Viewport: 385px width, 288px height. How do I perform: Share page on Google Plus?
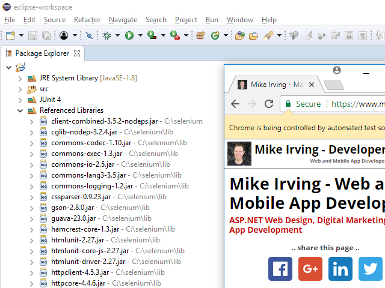310,269
